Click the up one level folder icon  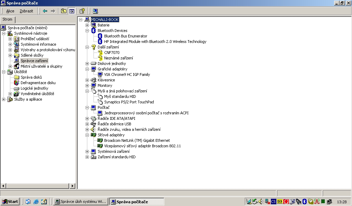64,11
